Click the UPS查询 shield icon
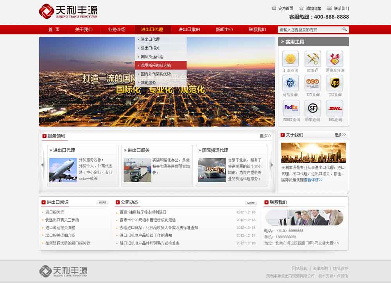Image resolution: width=391 pixels, height=283 pixels. 335,83
